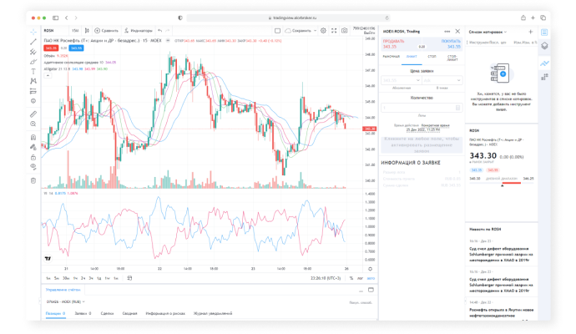Open the pitchfork and Gann tools
Image resolution: width=576 pixels, height=334 pixels.
click(x=33, y=52)
